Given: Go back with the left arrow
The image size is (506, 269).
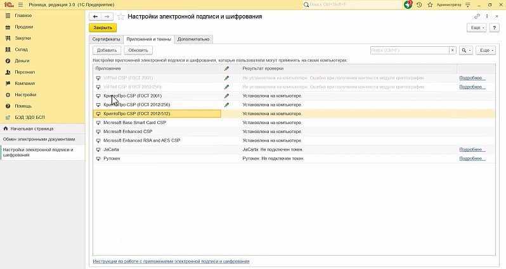Looking at the screenshot, I should pos(95,16).
